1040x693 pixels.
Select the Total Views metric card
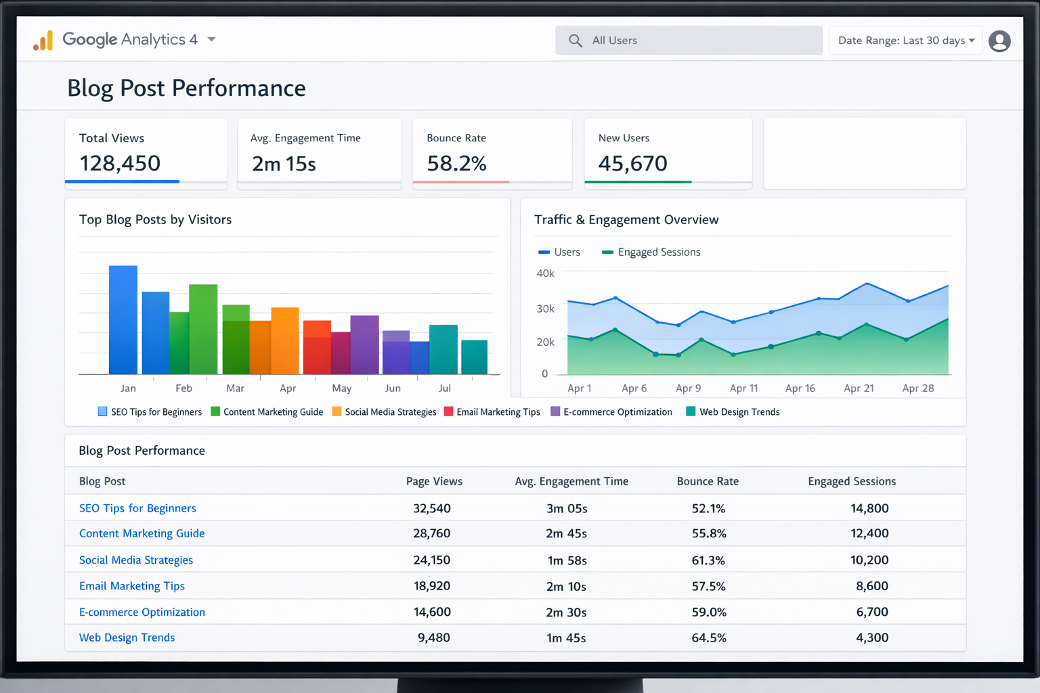(x=146, y=151)
